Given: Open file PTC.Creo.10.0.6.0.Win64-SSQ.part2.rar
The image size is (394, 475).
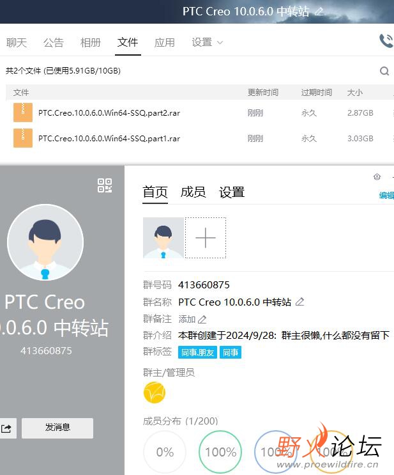Looking at the screenshot, I should (109, 113).
